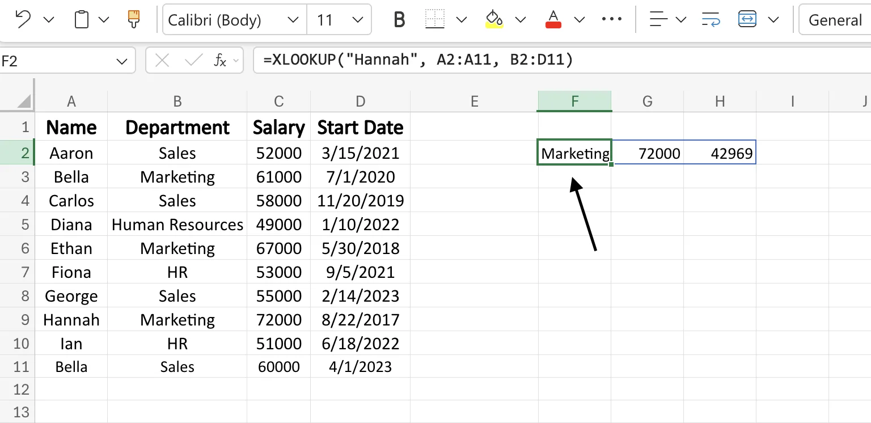Click the Name header cell
Screen dimensions: 871x423
(71, 127)
